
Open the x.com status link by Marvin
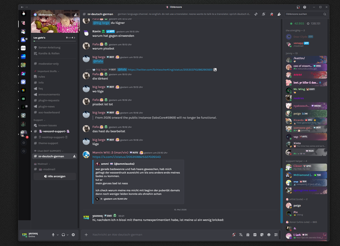(126, 157)
